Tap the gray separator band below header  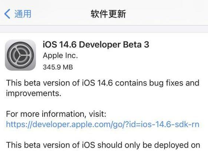click(104, 29)
